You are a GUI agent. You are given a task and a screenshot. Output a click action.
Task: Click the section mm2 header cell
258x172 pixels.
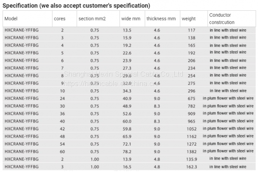click(x=92, y=19)
